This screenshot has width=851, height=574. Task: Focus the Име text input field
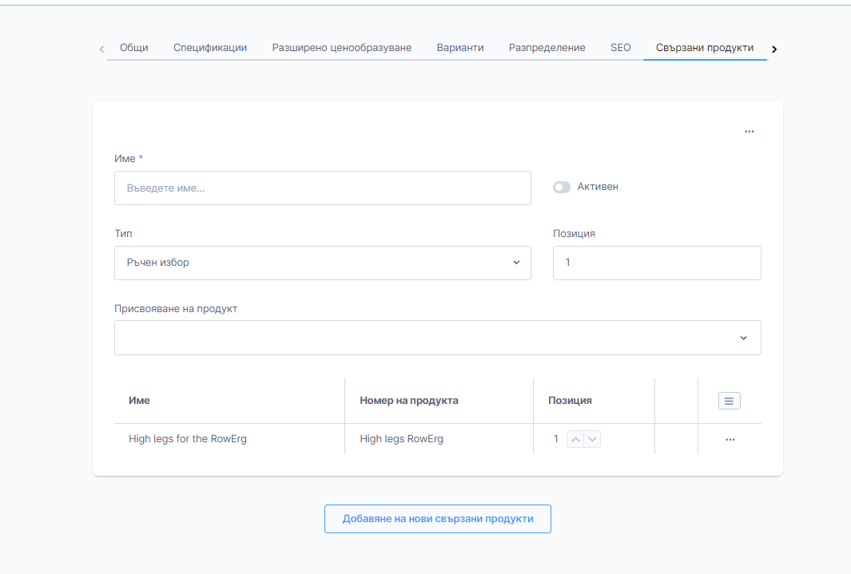point(322,188)
